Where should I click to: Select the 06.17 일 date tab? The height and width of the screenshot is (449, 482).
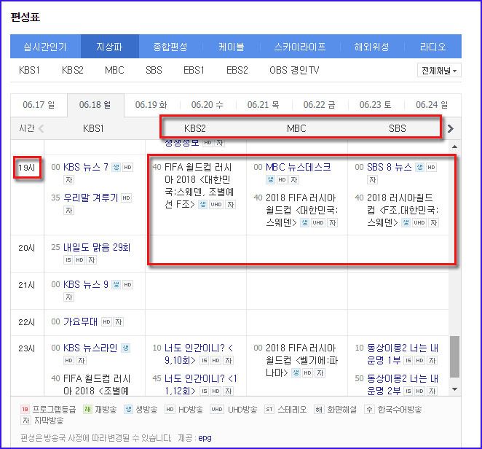pyautogui.click(x=39, y=105)
